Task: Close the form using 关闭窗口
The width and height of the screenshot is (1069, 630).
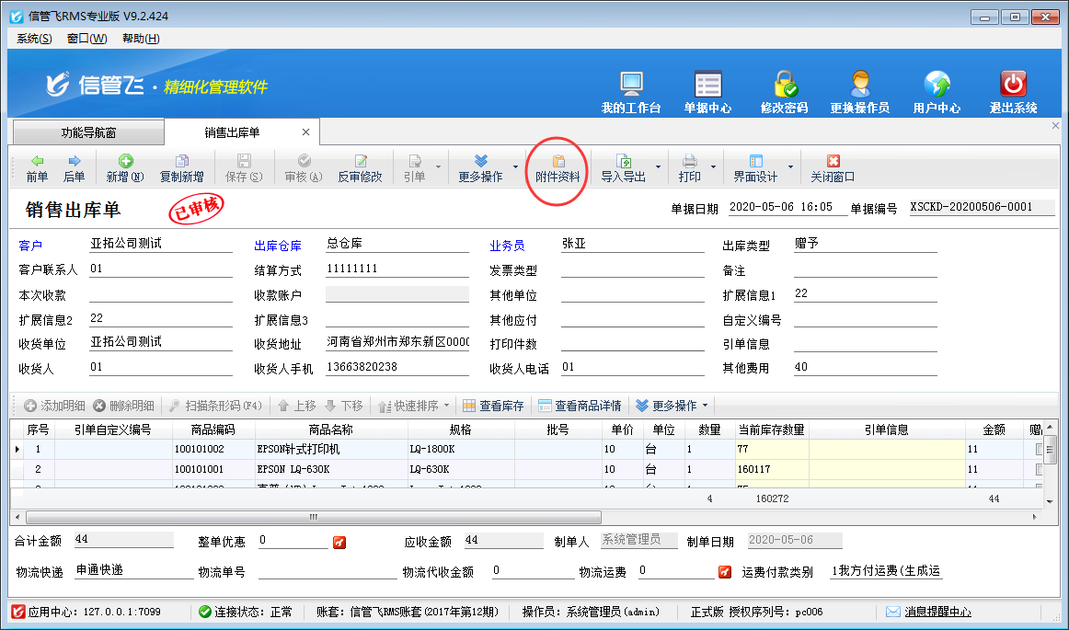Action: click(x=833, y=168)
